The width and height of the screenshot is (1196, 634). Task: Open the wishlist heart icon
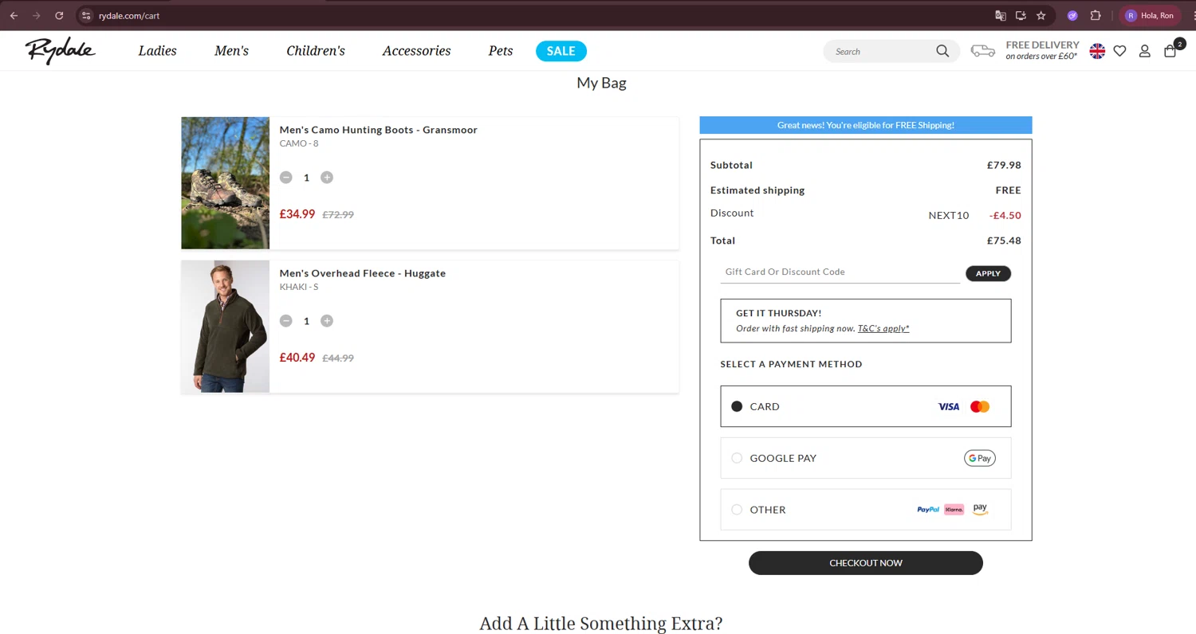point(1119,51)
